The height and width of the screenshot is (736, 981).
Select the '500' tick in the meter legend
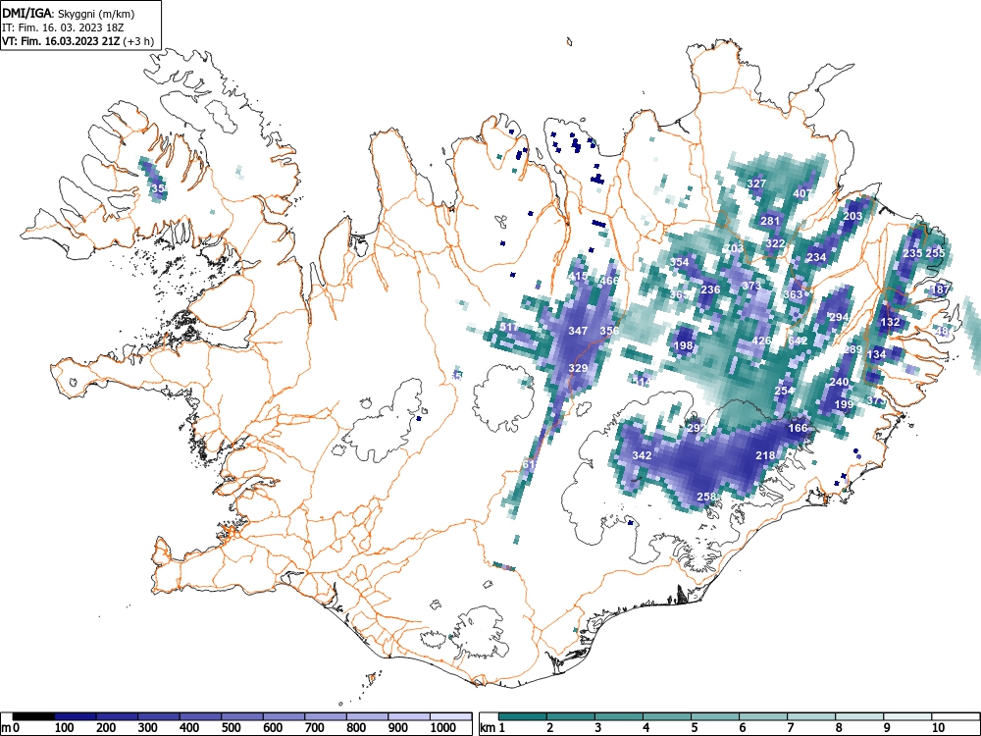232,728
